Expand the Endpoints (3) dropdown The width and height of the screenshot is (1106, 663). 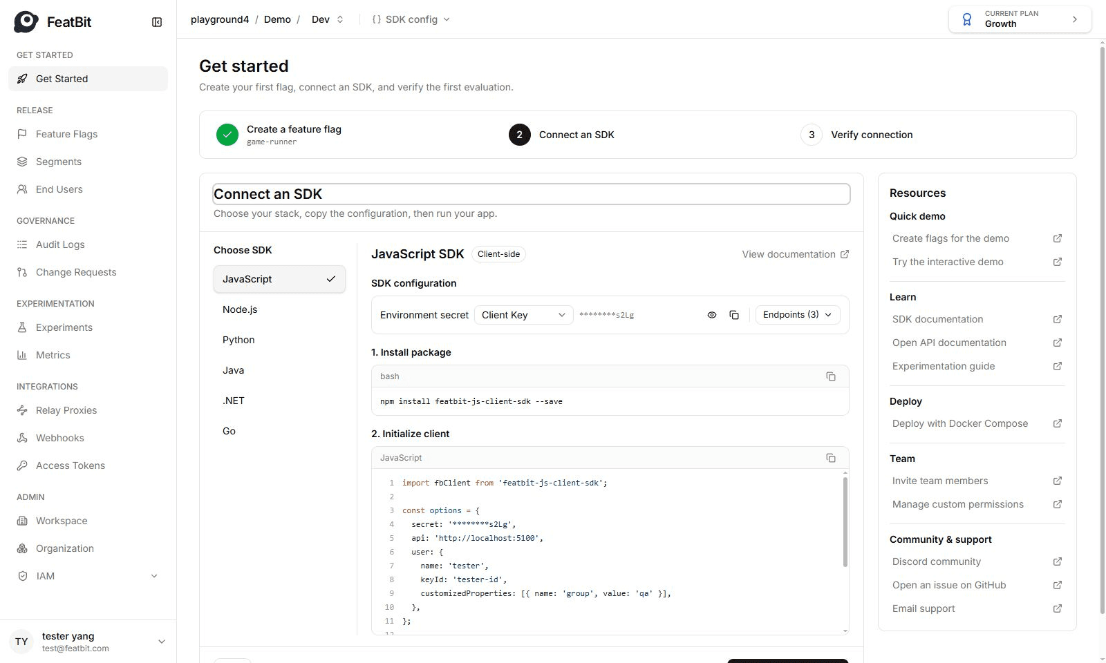click(x=798, y=315)
